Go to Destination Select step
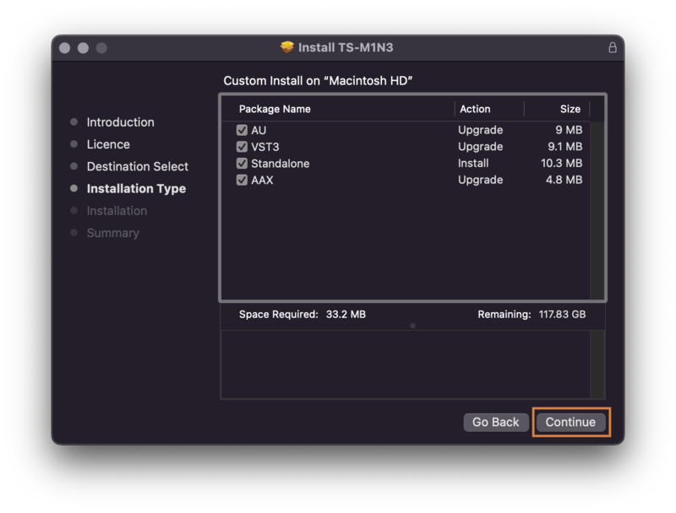Viewport: 676px width, 513px height. [x=137, y=166]
